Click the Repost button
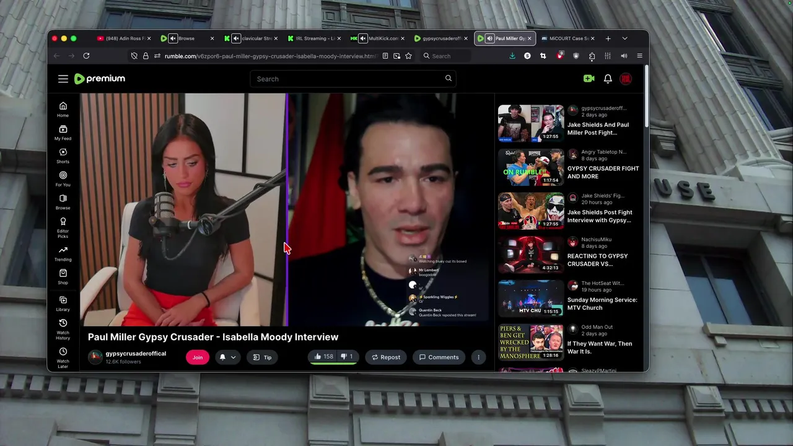 click(385, 357)
